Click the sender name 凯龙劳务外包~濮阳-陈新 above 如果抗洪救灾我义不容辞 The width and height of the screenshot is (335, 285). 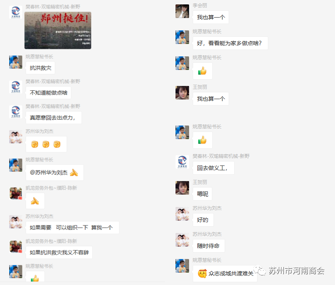tap(51, 241)
